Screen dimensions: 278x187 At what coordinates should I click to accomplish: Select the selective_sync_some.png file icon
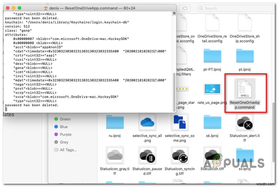[180, 122]
